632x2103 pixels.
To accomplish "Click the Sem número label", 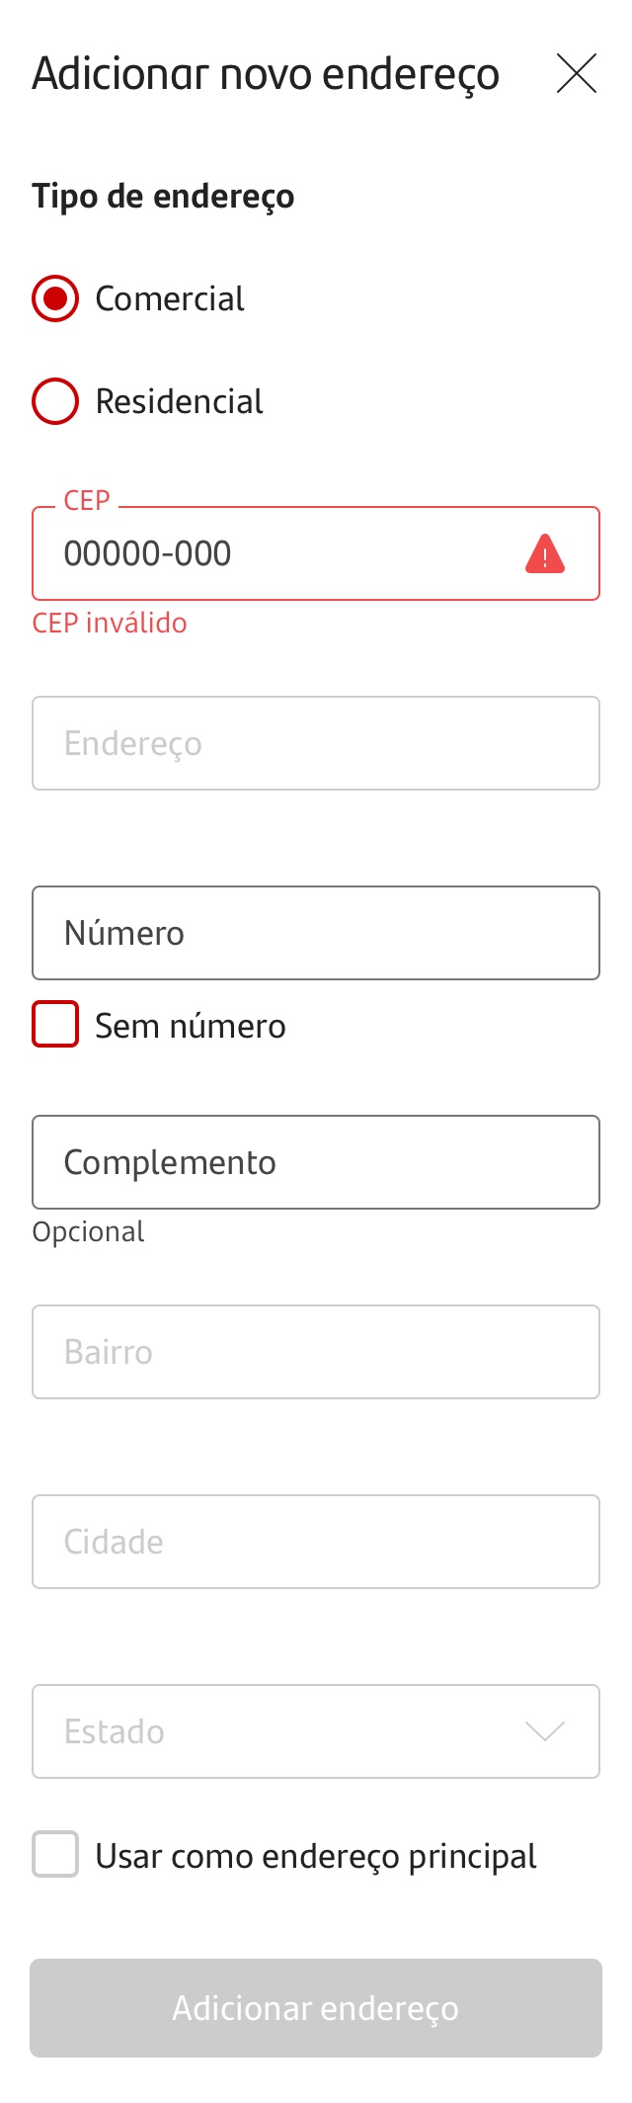I will [191, 1026].
